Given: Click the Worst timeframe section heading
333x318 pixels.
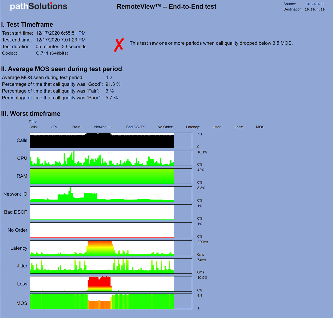Looking at the screenshot, I should (31, 114).
